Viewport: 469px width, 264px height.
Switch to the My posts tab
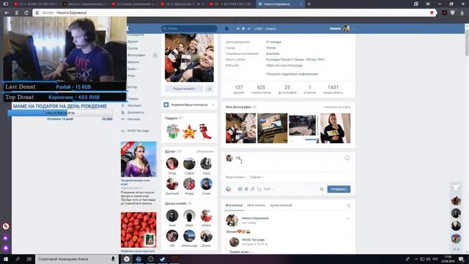click(256, 205)
